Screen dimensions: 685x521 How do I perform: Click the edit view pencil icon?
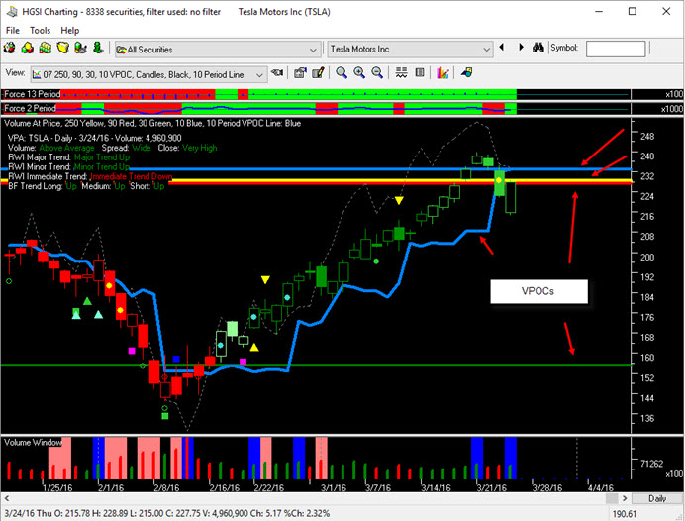coord(318,73)
